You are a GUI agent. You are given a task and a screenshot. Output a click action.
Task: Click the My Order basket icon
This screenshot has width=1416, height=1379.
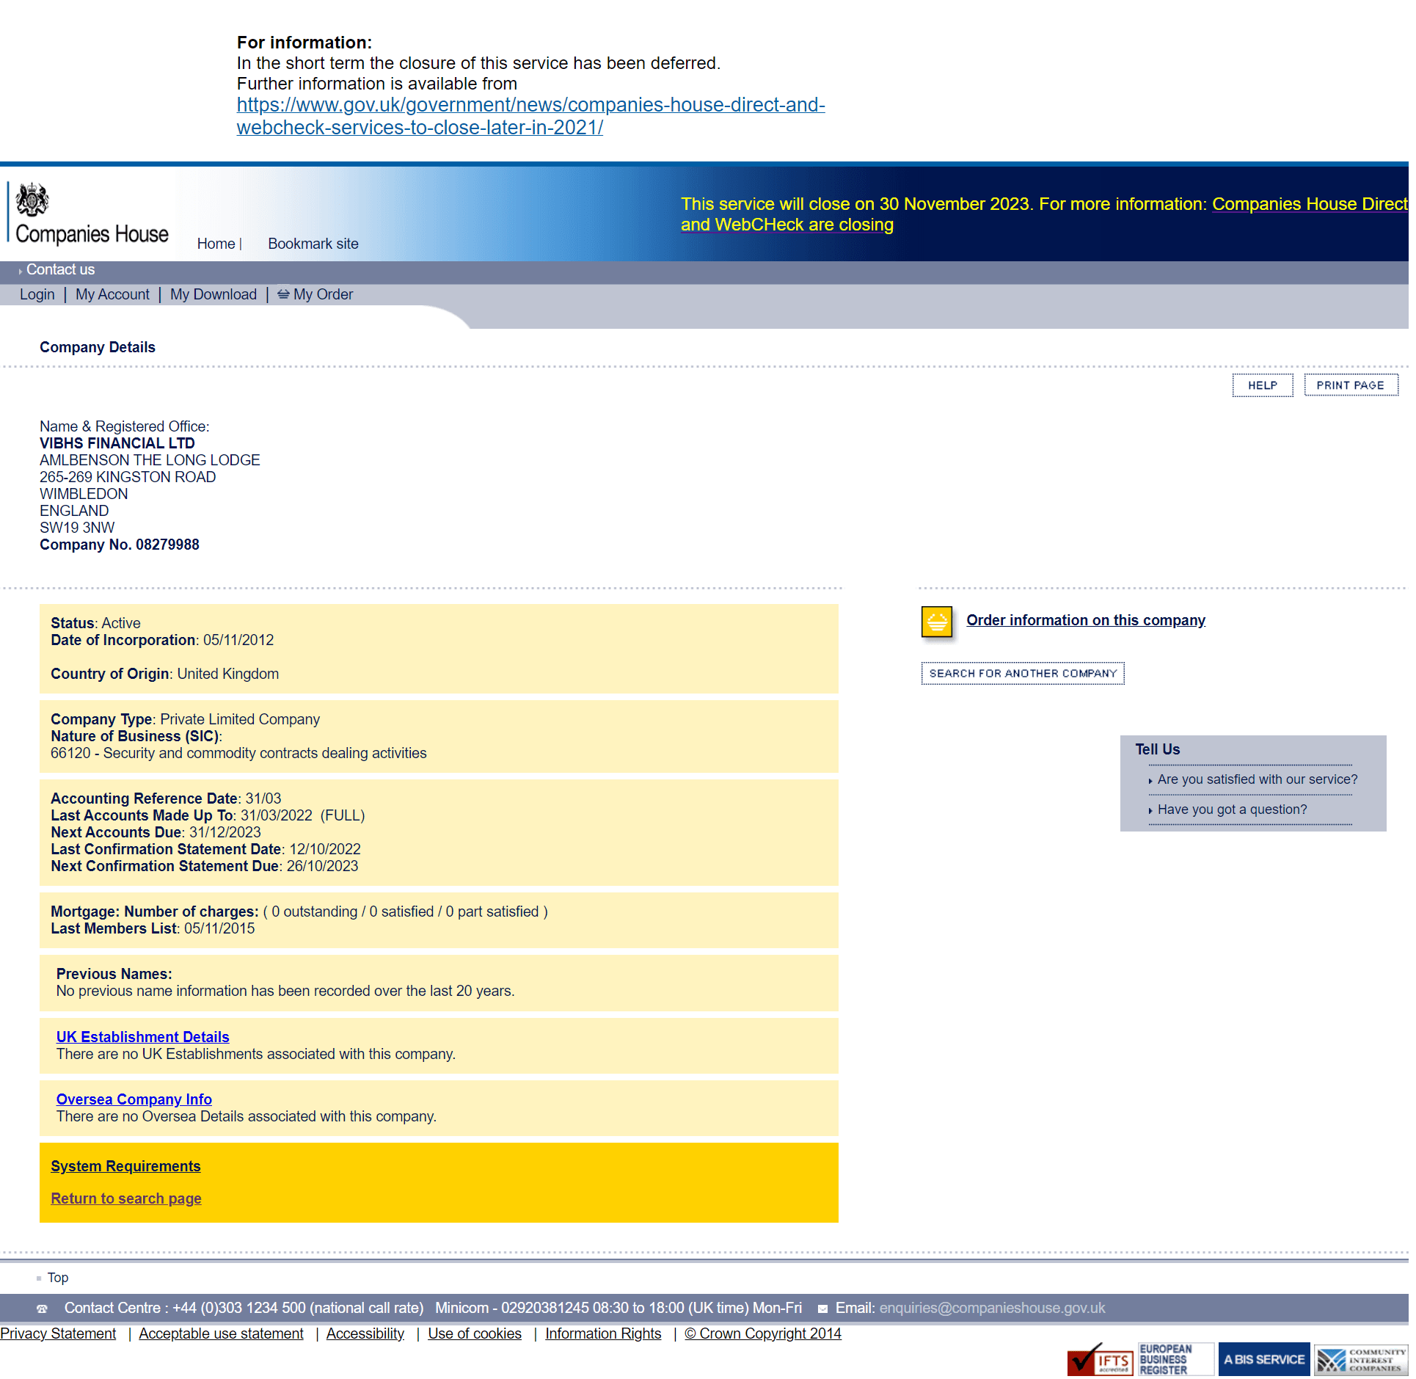pos(282,294)
